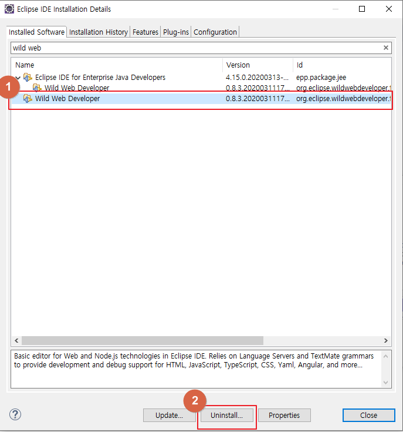Close the window with the title bar X
This screenshot has height=432, width=403.
coord(389,9)
